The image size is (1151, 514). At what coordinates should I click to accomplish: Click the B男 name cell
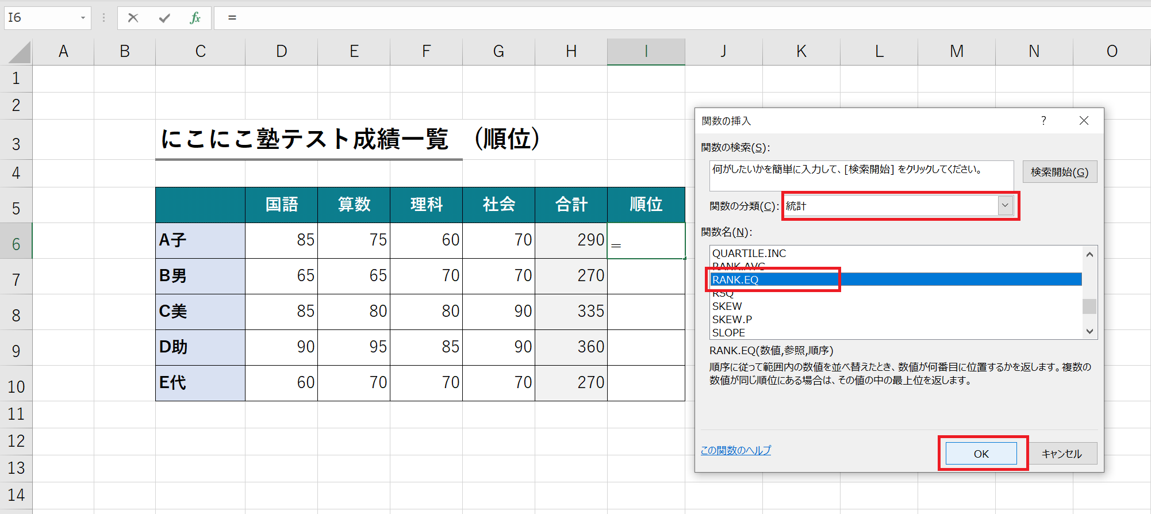200,276
